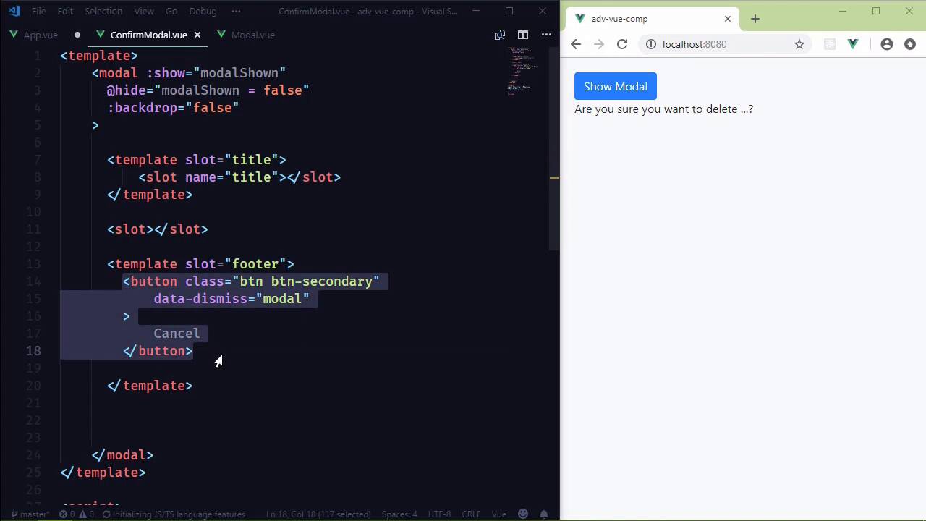Expand the overflow menu ellipsis in title bar
This screenshot has width=926, height=521.
point(236,11)
